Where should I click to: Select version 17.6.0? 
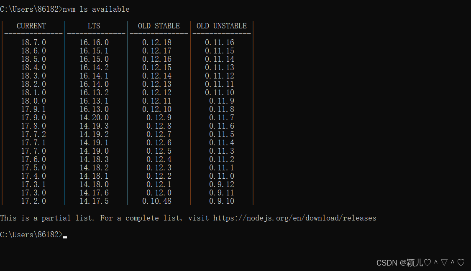[33, 160]
